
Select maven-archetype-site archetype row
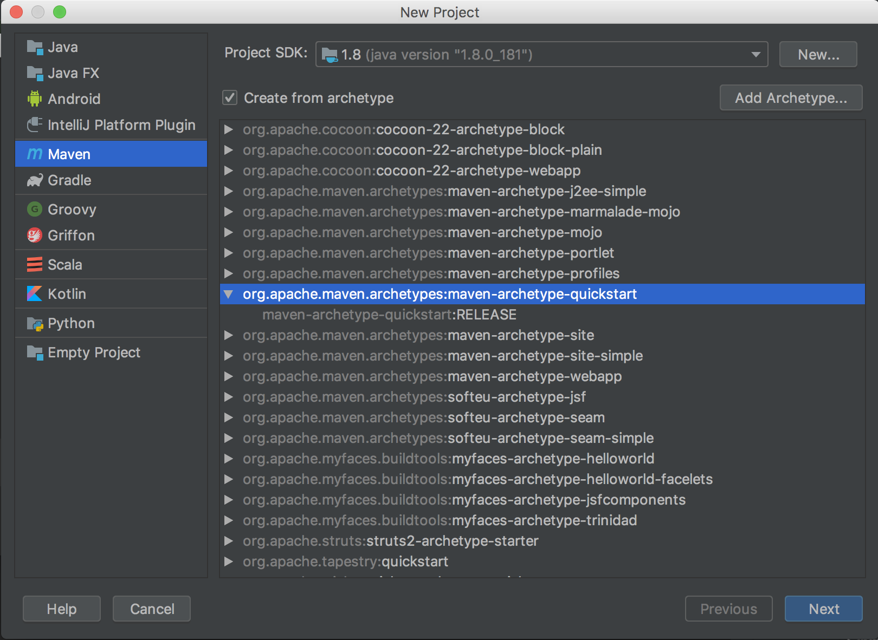tap(542, 335)
